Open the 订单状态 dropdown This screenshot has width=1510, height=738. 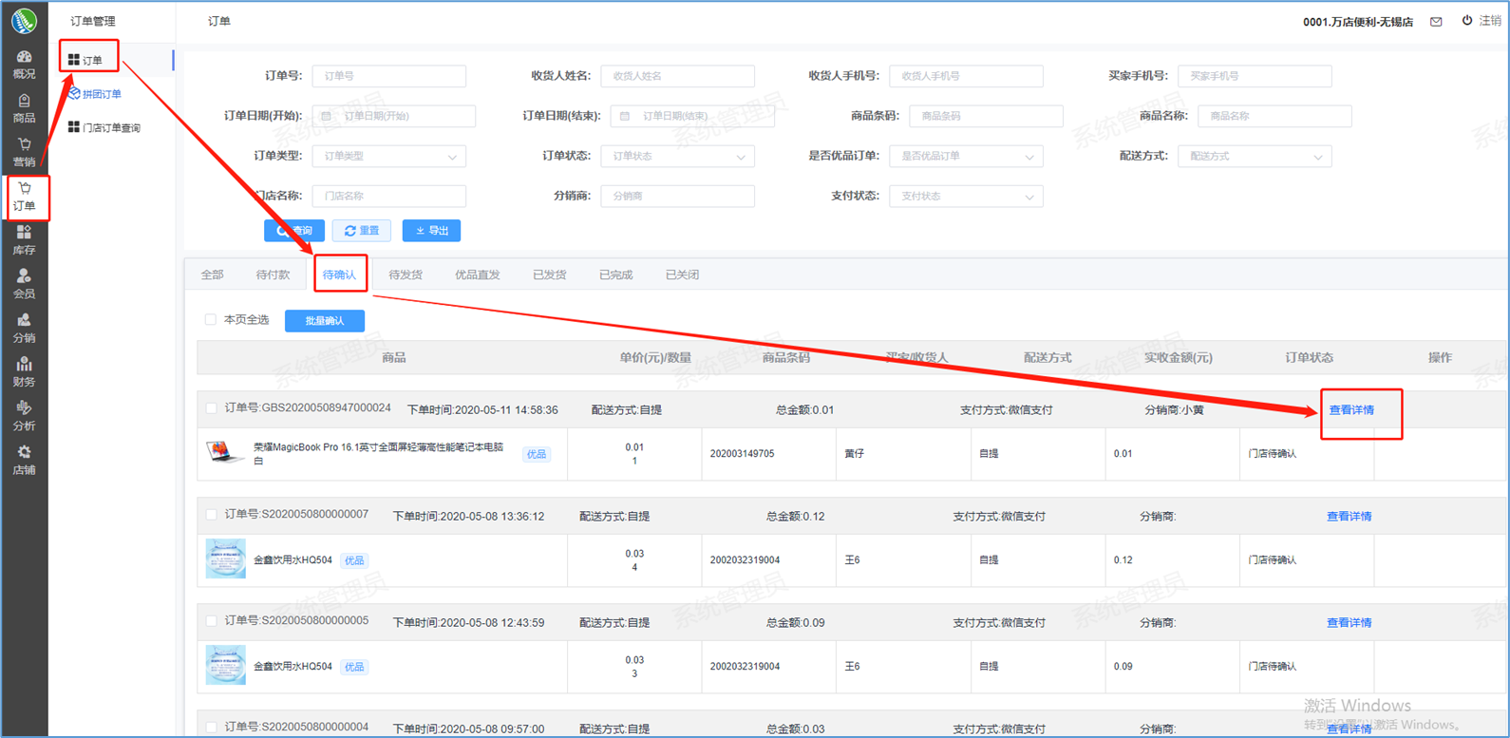[677, 157]
